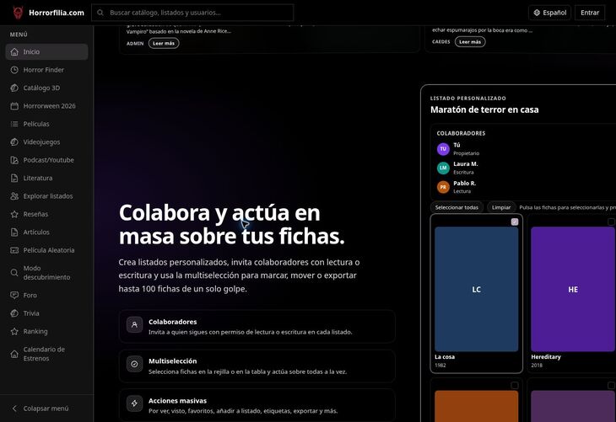
Task: Click the Película Aleatoria icon
Action: (x=14, y=250)
